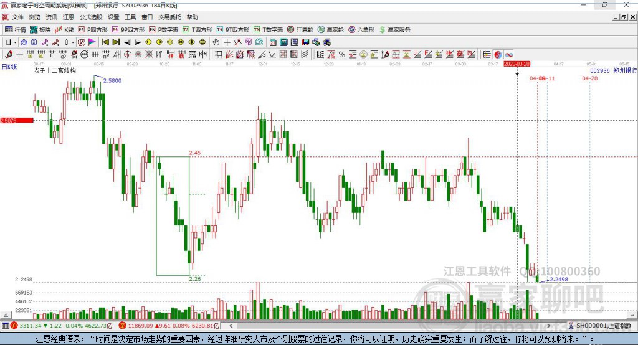Open the 9P四方形 tool
The height and width of the screenshot is (345, 638).
tap(128, 30)
